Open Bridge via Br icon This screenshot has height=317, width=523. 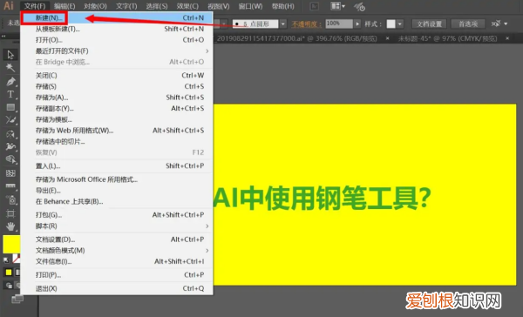314,6
